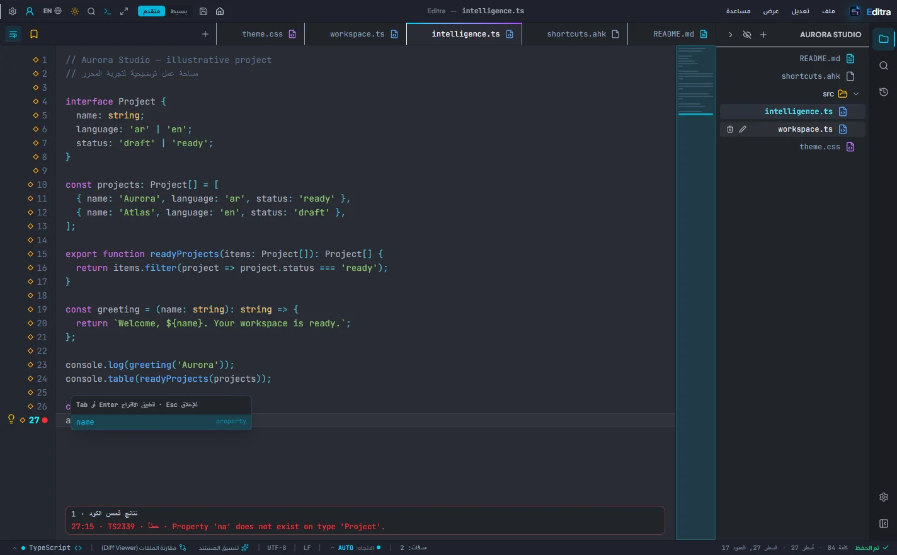The image size is (897, 555).
Task: Delete workspace.ts using the trash icon
Action: [x=730, y=129]
